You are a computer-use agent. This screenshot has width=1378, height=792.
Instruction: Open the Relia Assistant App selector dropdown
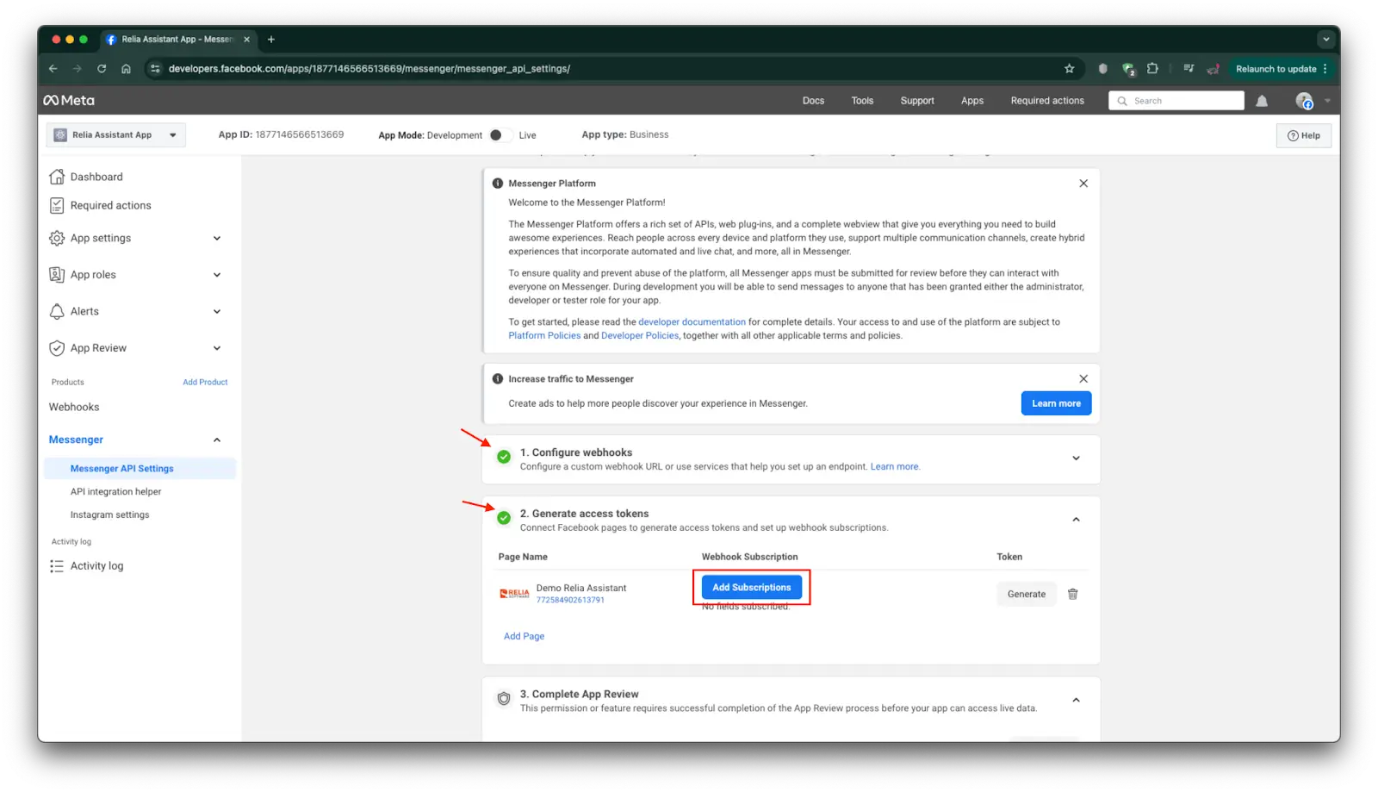[115, 135]
